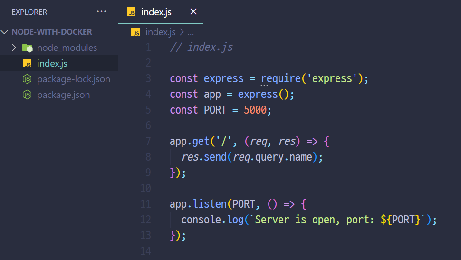Click line number 12 in gutter
Image resolution: width=461 pixels, height=260 pixels.
pos(145,220)
